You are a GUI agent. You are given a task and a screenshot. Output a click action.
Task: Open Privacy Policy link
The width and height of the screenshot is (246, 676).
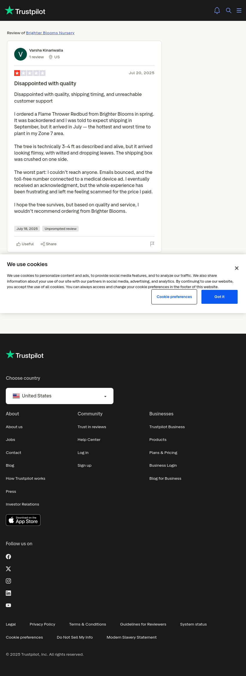click(x=43, y=624)
